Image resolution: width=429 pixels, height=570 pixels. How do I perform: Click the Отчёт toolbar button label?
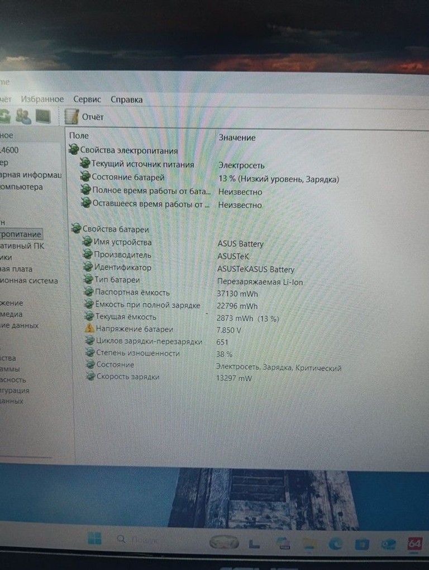[x=93, y=117]
